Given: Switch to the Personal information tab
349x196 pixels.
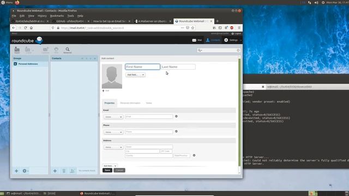Looking at the screenshot, I should (130, 103).
